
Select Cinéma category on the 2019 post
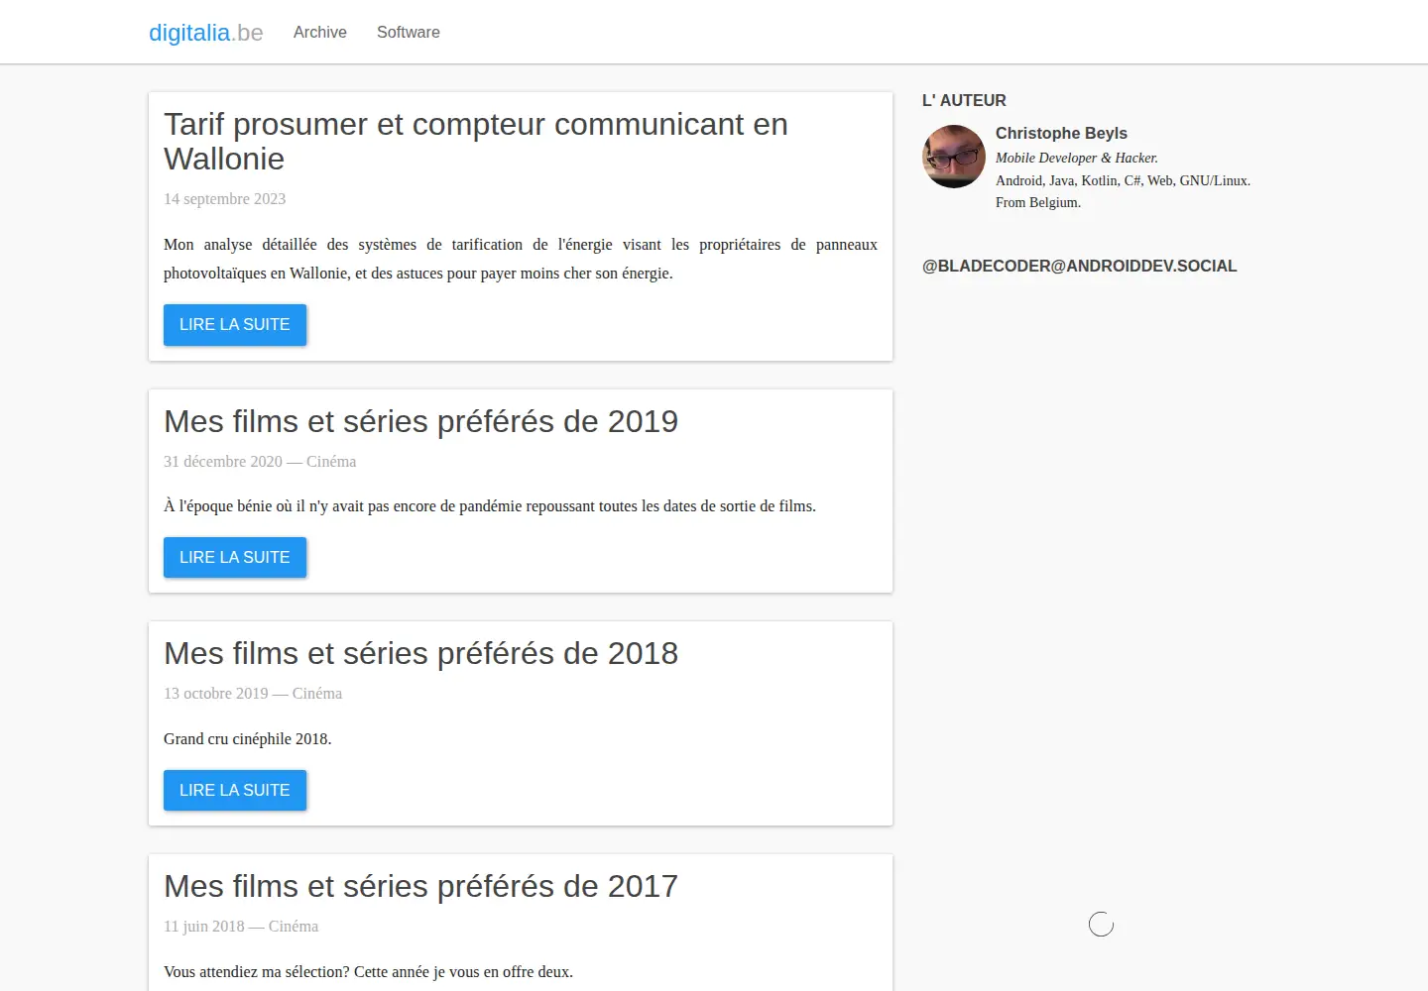(x=331, y=462)
